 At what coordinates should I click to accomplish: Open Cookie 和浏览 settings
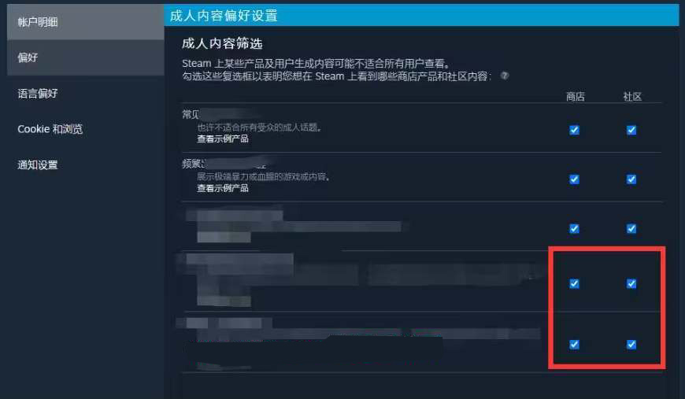coord(86,129)
